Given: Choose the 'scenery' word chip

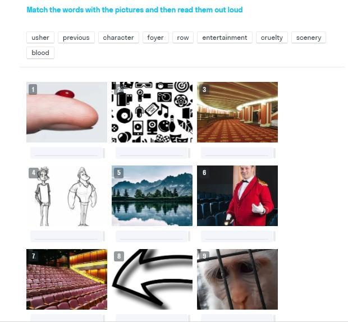Looking at the screenshot, I should pos(309,38).
